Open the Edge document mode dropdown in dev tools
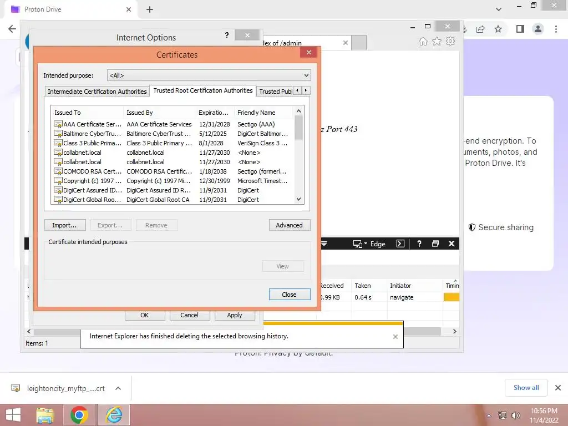Screen dimensions: 568x426 pos(369,244)
